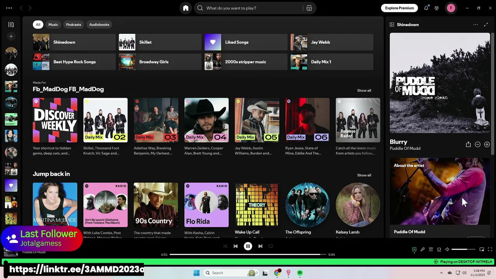Toggle shuffle playback

(225, 246)
